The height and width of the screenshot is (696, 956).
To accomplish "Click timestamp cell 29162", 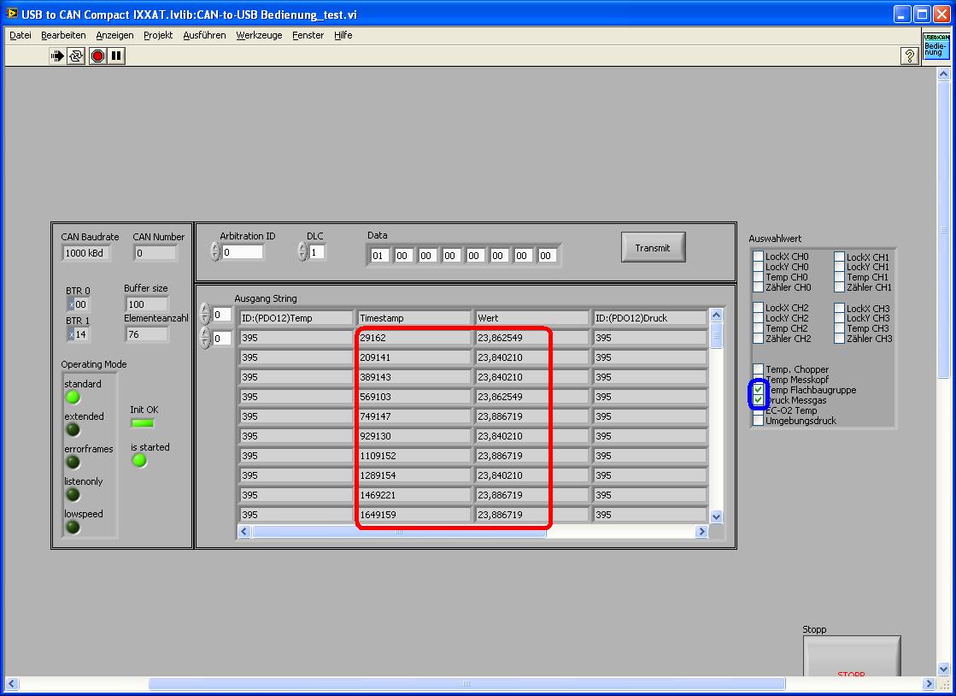I will [414, 338].
